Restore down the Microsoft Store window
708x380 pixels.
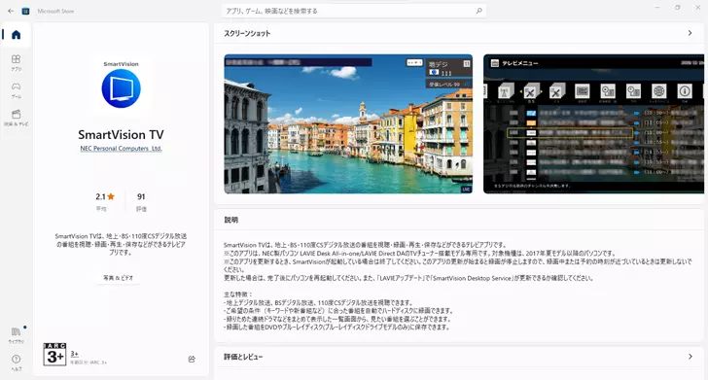point(677,8)
